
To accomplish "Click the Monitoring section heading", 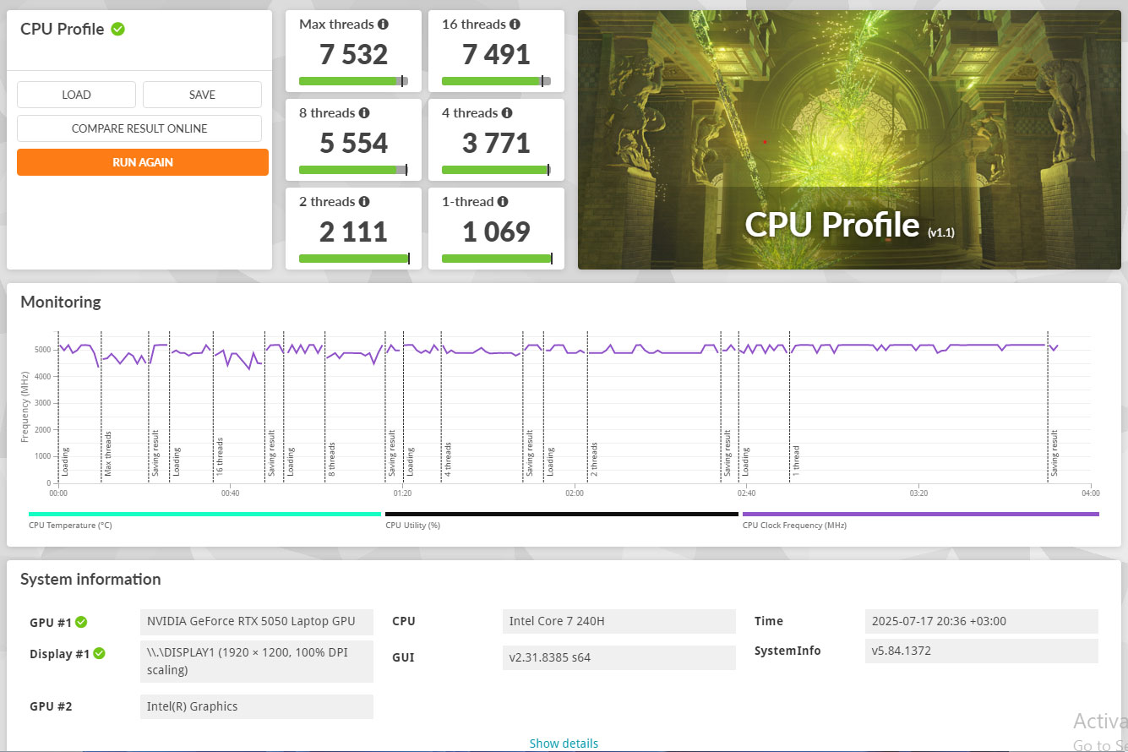I will [61, 302].
